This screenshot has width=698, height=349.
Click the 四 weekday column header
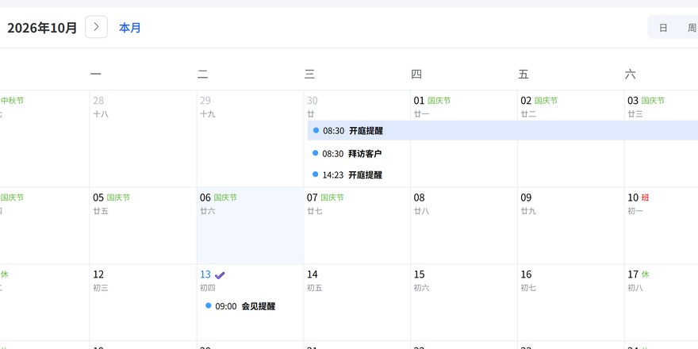(x=416, y=74)
